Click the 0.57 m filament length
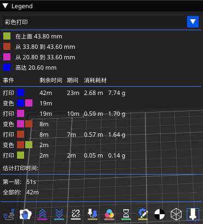 tap(93, 135)
